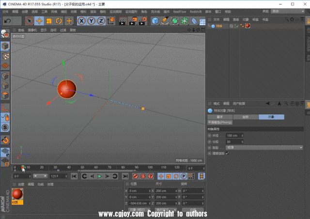Open the Phong tag tab
The image size is (310, 219).
coord(220,123)
